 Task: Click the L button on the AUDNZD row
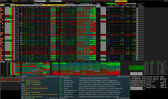[x=11, y=14]
